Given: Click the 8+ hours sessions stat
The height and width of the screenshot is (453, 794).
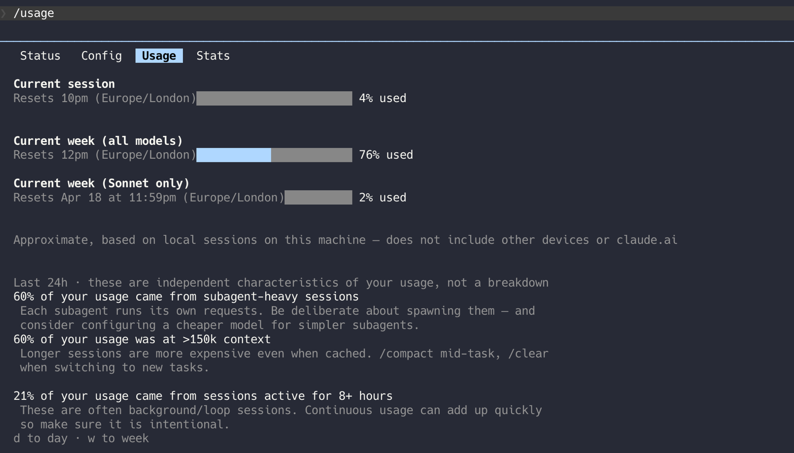Looking at the screenshot, I should (202, 395).
